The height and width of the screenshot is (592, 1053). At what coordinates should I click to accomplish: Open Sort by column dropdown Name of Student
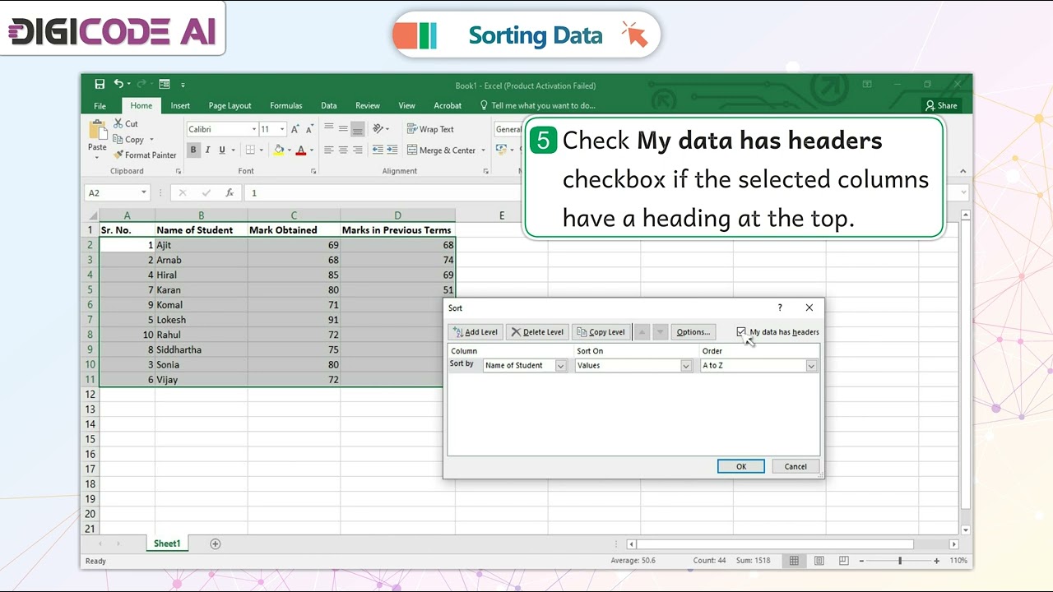(x=561, y=366)
